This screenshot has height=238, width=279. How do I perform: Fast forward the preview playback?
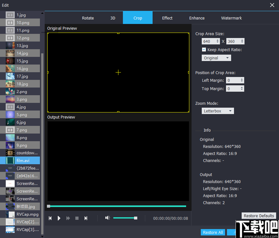point(68,218)
